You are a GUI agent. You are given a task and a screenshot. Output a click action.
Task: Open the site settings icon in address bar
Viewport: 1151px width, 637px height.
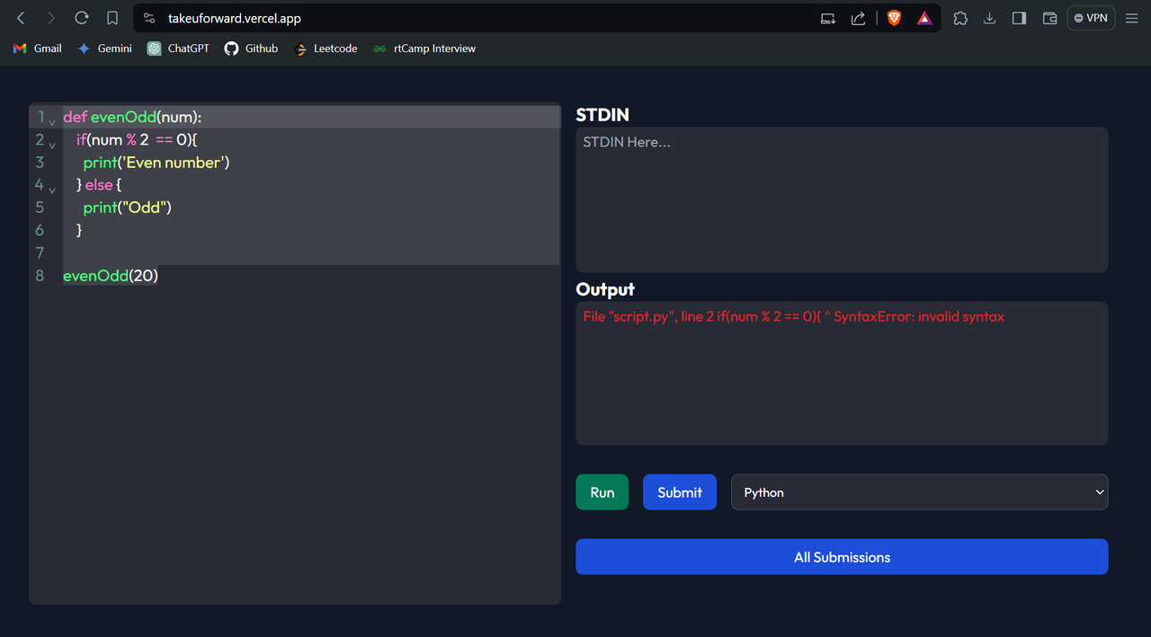[x=150, y=18]
